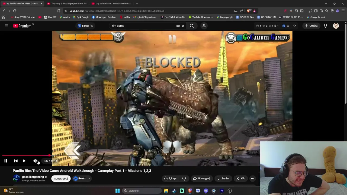Open the browser extensions puzzle icon
The height and width of the screenshot is (195, 347).
click(296, 11)
